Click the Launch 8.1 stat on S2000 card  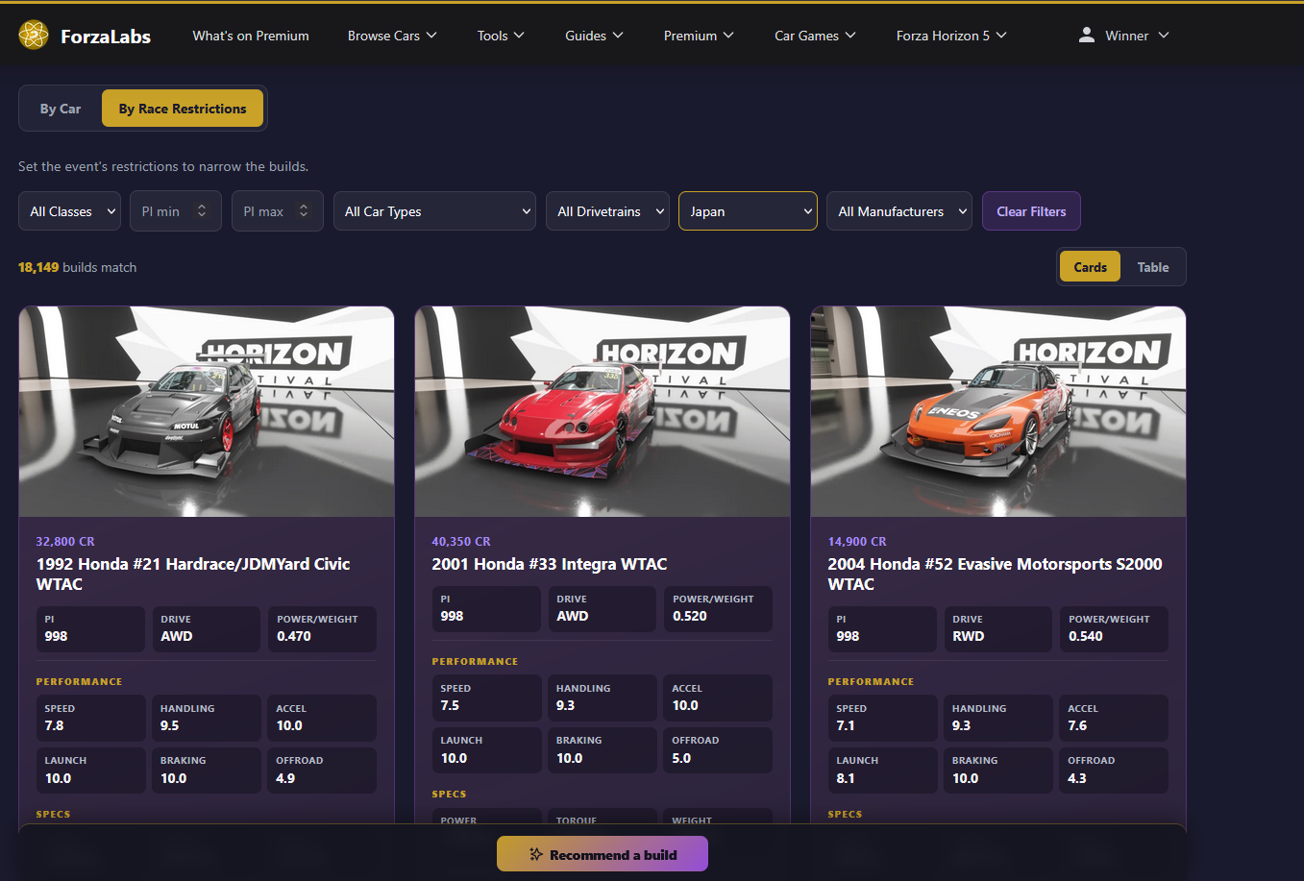coord(882,771)
